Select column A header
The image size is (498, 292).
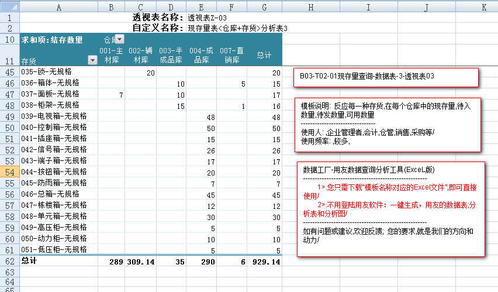(x=59, y=7)
